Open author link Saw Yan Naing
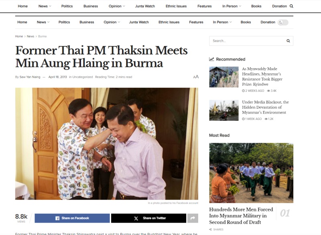 point(30,77)
